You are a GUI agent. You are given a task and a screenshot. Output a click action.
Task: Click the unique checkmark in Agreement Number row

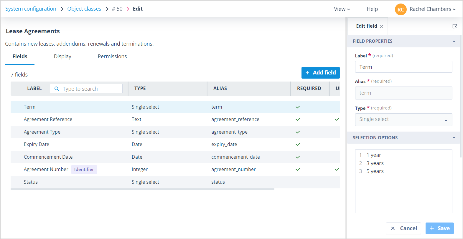[x=337, y=169]
